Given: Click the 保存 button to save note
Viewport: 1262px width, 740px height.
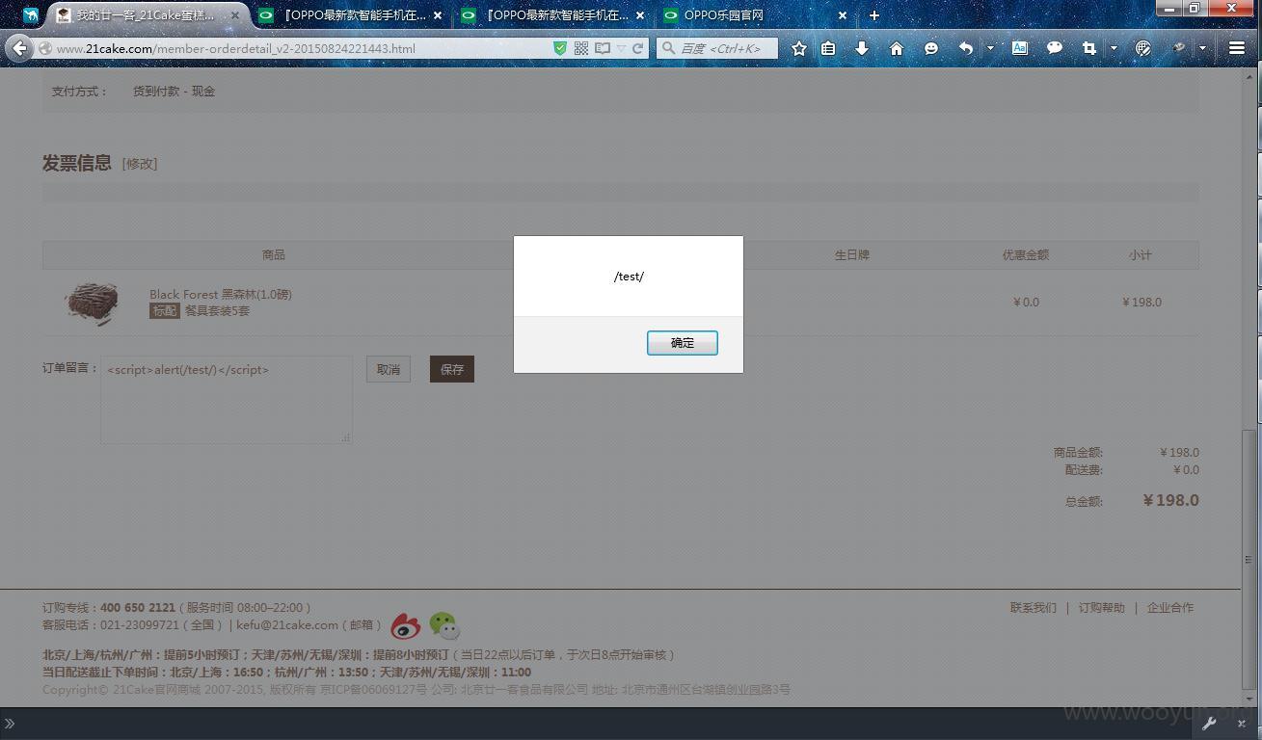Looking at the screenshot, I should point(452,369).
